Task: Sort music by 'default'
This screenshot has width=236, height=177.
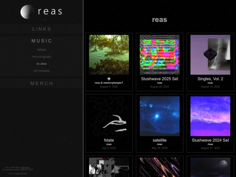Action: [42, 50]
